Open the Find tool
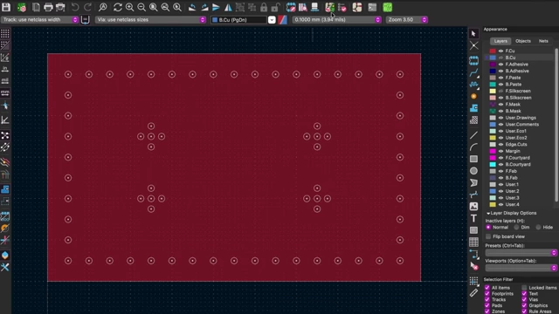 [103, 7]
